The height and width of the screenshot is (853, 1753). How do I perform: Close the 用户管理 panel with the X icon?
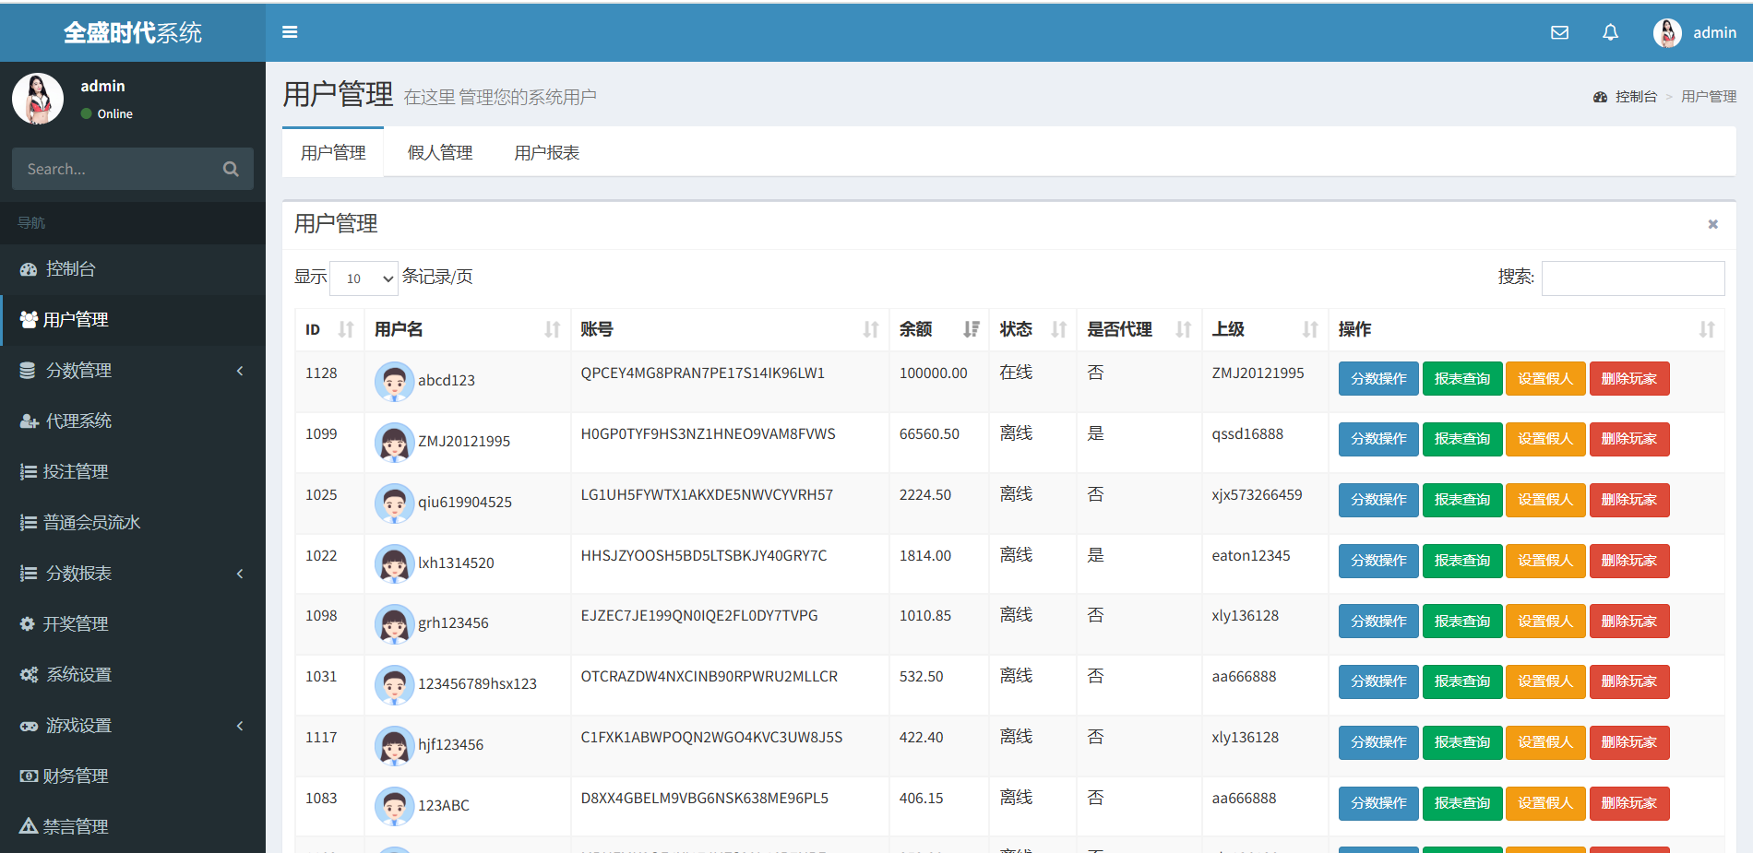pos(1712,224)
